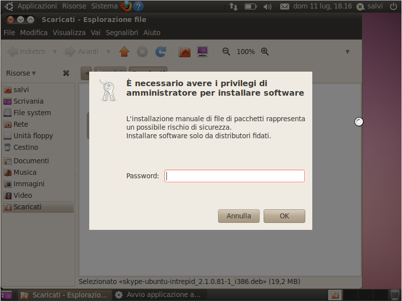Open the Indietro history dropdown arrow
402x302 pixels.
[x=55, y=52]
